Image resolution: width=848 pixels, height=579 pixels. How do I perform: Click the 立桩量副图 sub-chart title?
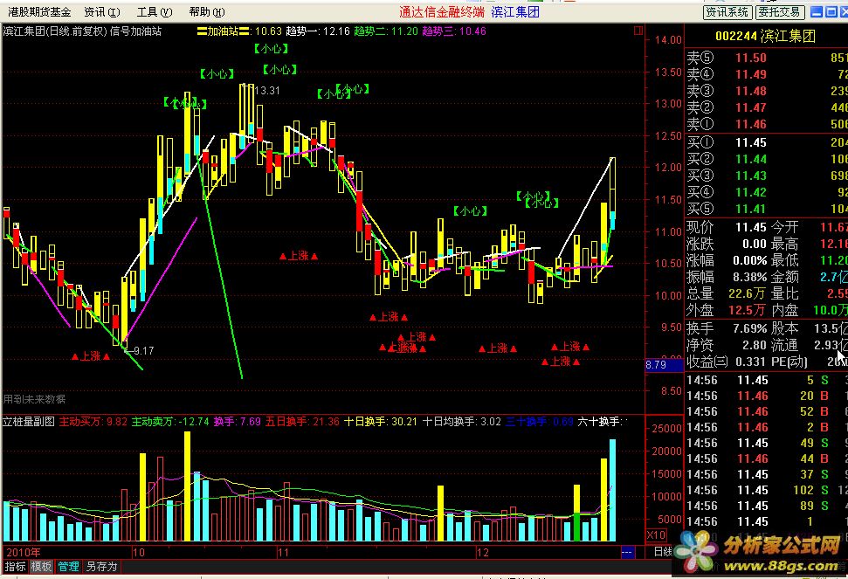click(28, 422)
